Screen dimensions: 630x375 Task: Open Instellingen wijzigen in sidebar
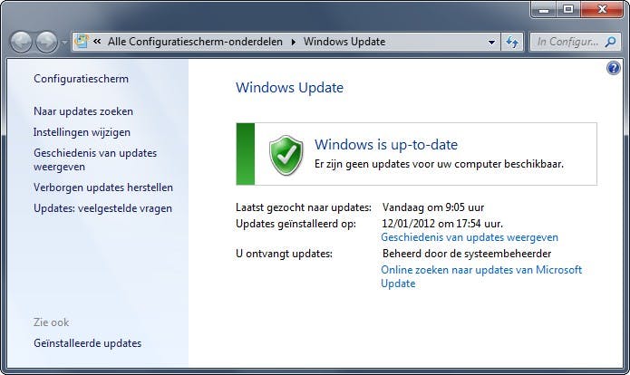click(x=82, y=132)
